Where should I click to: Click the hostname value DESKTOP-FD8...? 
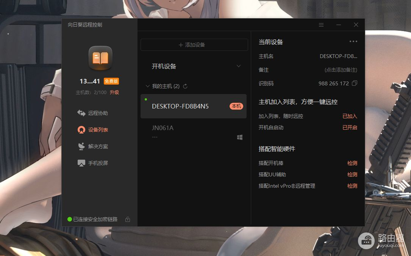tap(338, 56)
